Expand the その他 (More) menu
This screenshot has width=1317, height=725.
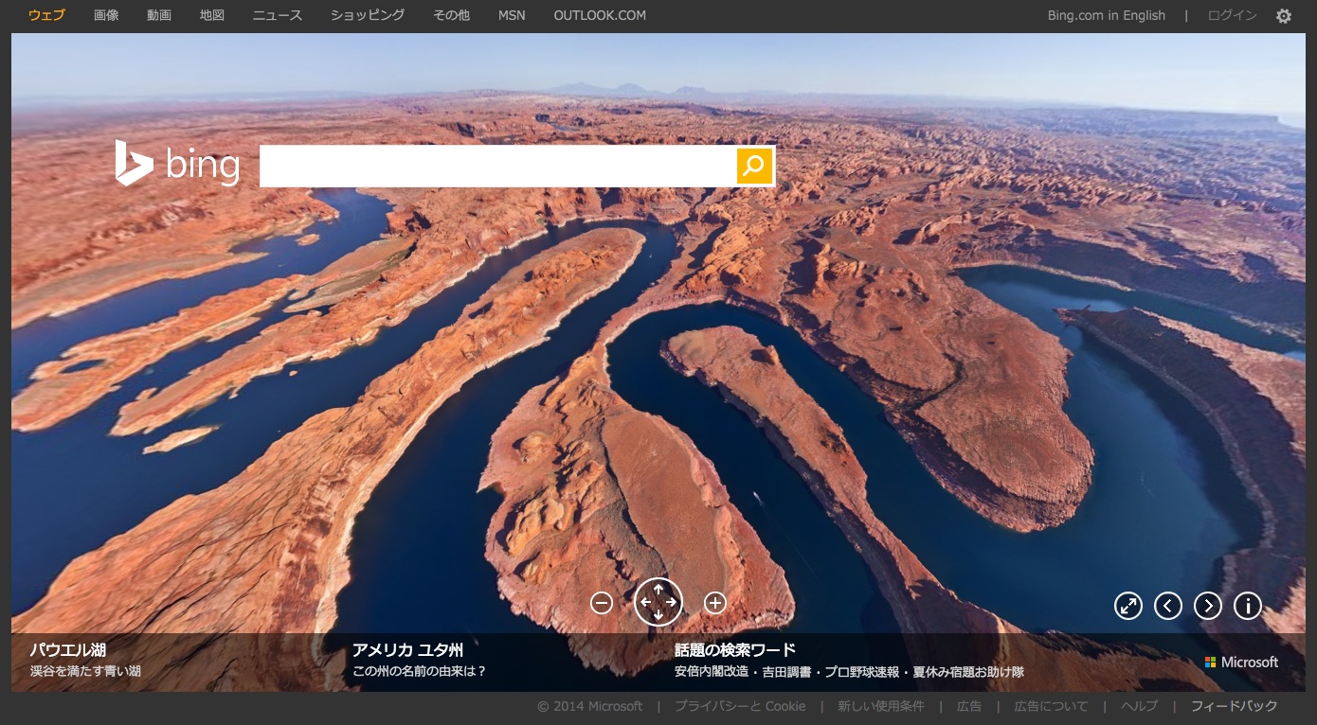point(451,15)
